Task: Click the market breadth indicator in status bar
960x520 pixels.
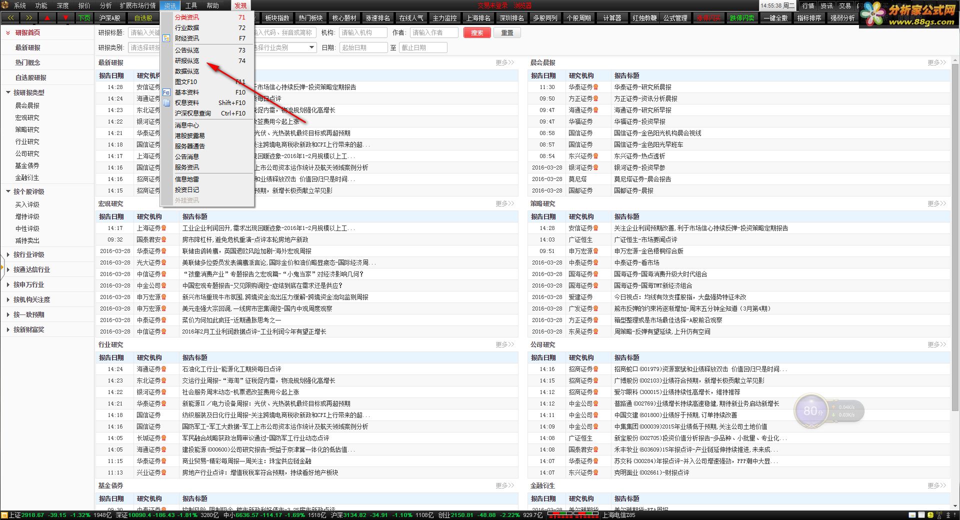Action: tap(572, 514)
